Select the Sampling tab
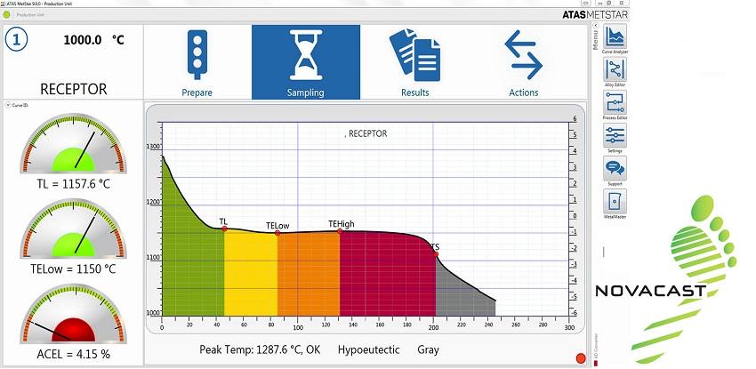This screenshot has width=756, height=369. [x=305, y=62]
